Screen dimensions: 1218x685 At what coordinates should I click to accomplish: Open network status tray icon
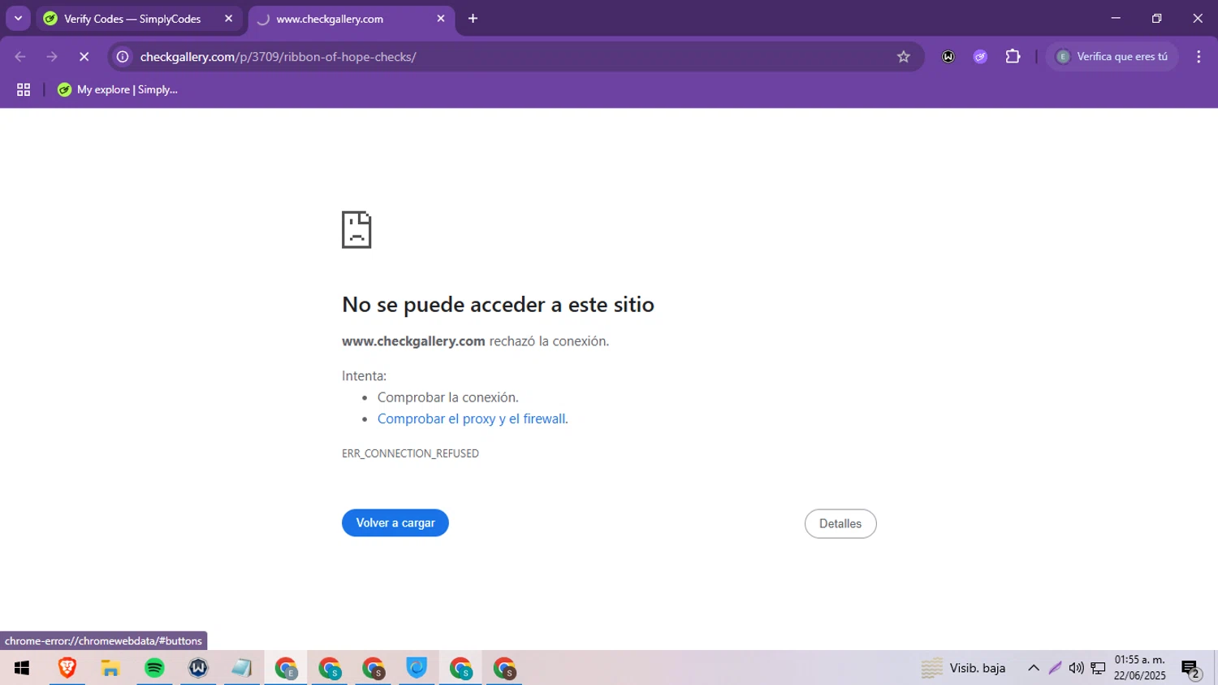click(x=1098, y=669)
